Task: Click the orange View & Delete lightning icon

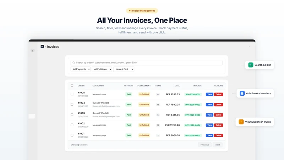Action: (x=241, y=122)
